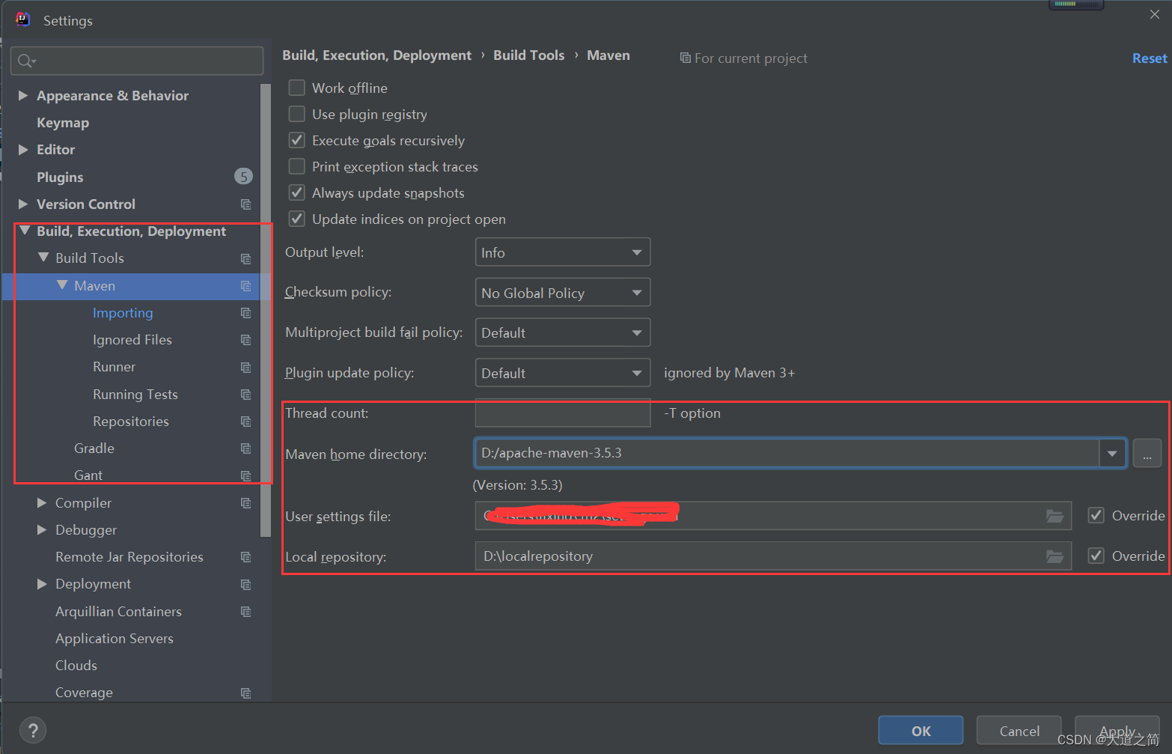Image resolution: width=1172 pixels, height=754 pixels.
Task: Click the Reset link
Action: [x=1150, y=58]
